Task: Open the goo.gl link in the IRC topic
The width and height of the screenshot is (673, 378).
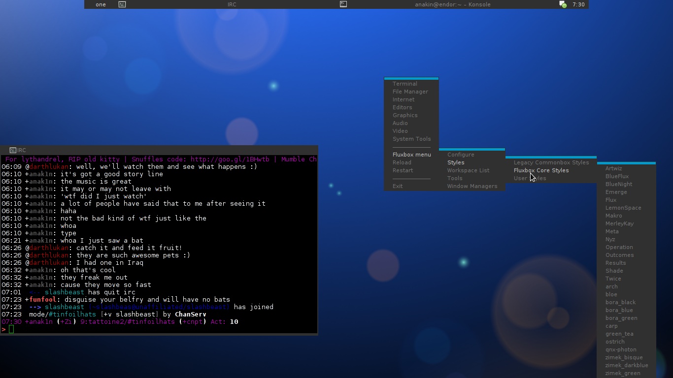Action: tap(230, 159)
